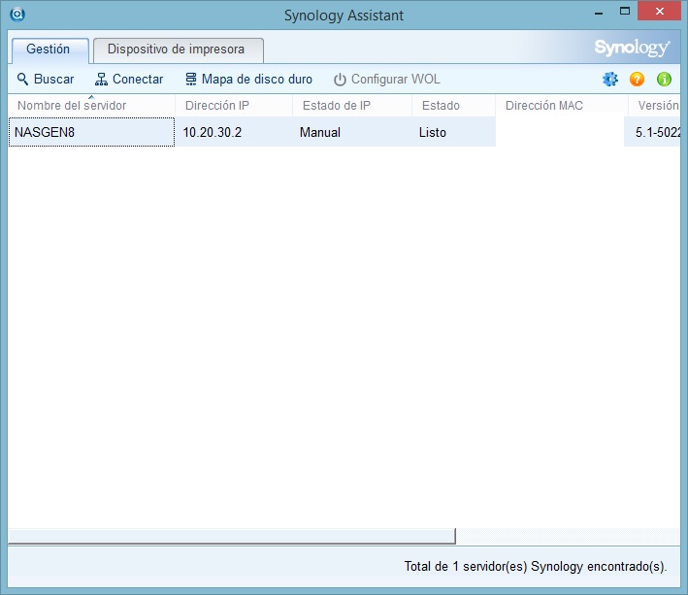Click the Configurar WOL label
The width and height of the screenshot is (688, 595).
(x=395, y=79)
